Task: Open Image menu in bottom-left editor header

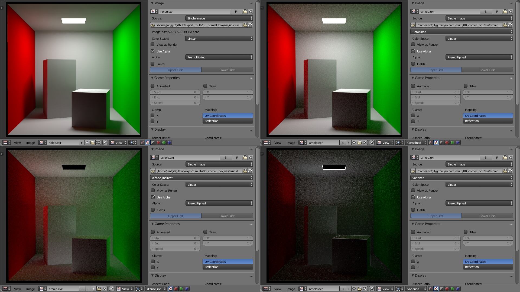Action: [30, 289]
